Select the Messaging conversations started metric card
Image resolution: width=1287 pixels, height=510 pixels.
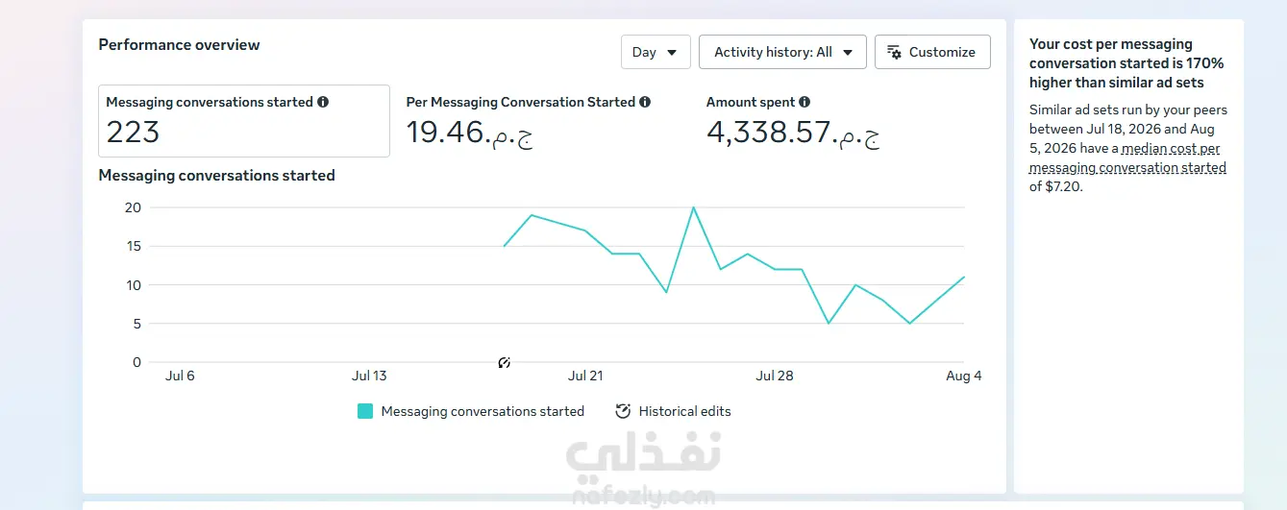tap(244, 121)
